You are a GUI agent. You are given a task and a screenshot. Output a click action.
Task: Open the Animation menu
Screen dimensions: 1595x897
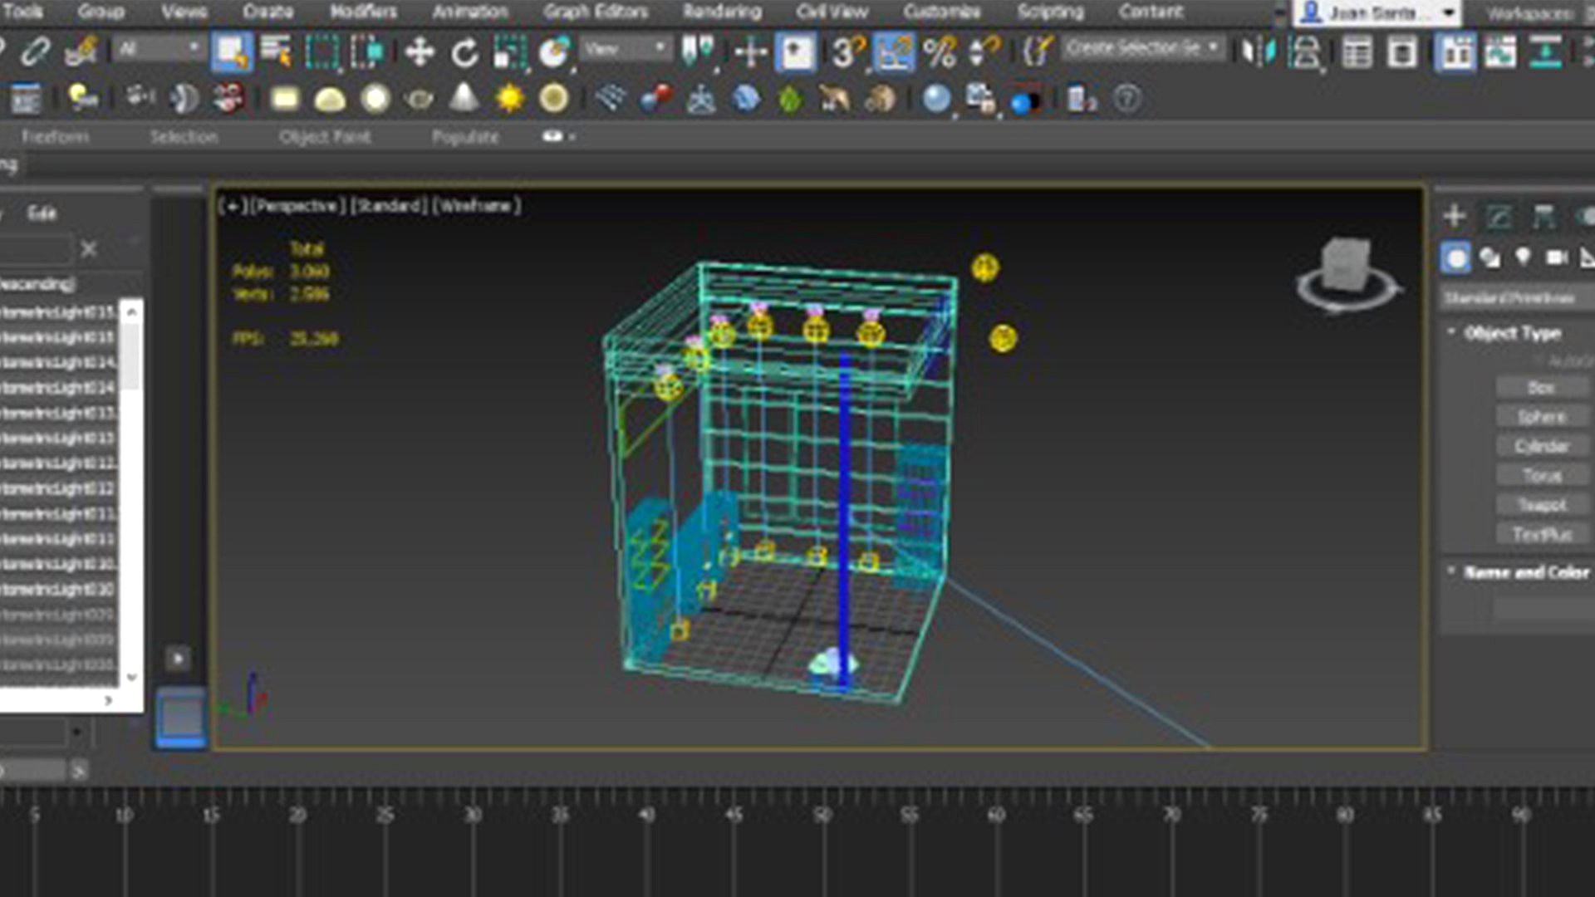click(470, 12)
